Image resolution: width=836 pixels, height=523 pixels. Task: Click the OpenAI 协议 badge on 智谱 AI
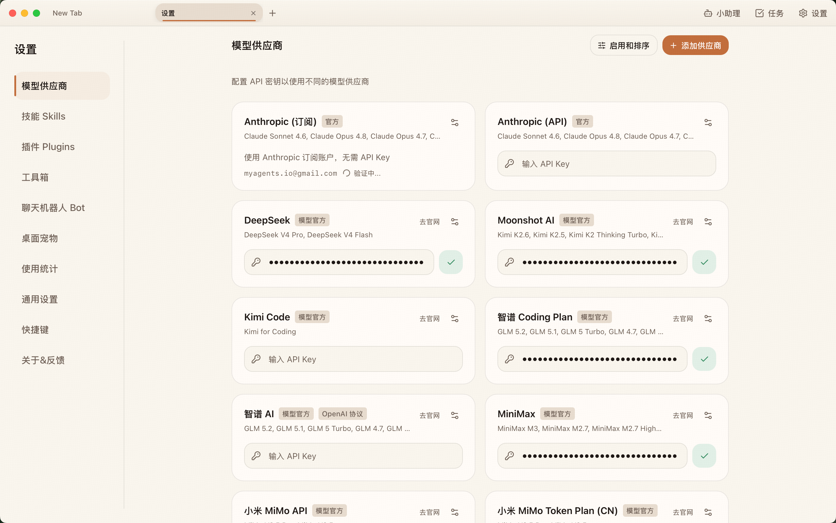pos(342,414)
